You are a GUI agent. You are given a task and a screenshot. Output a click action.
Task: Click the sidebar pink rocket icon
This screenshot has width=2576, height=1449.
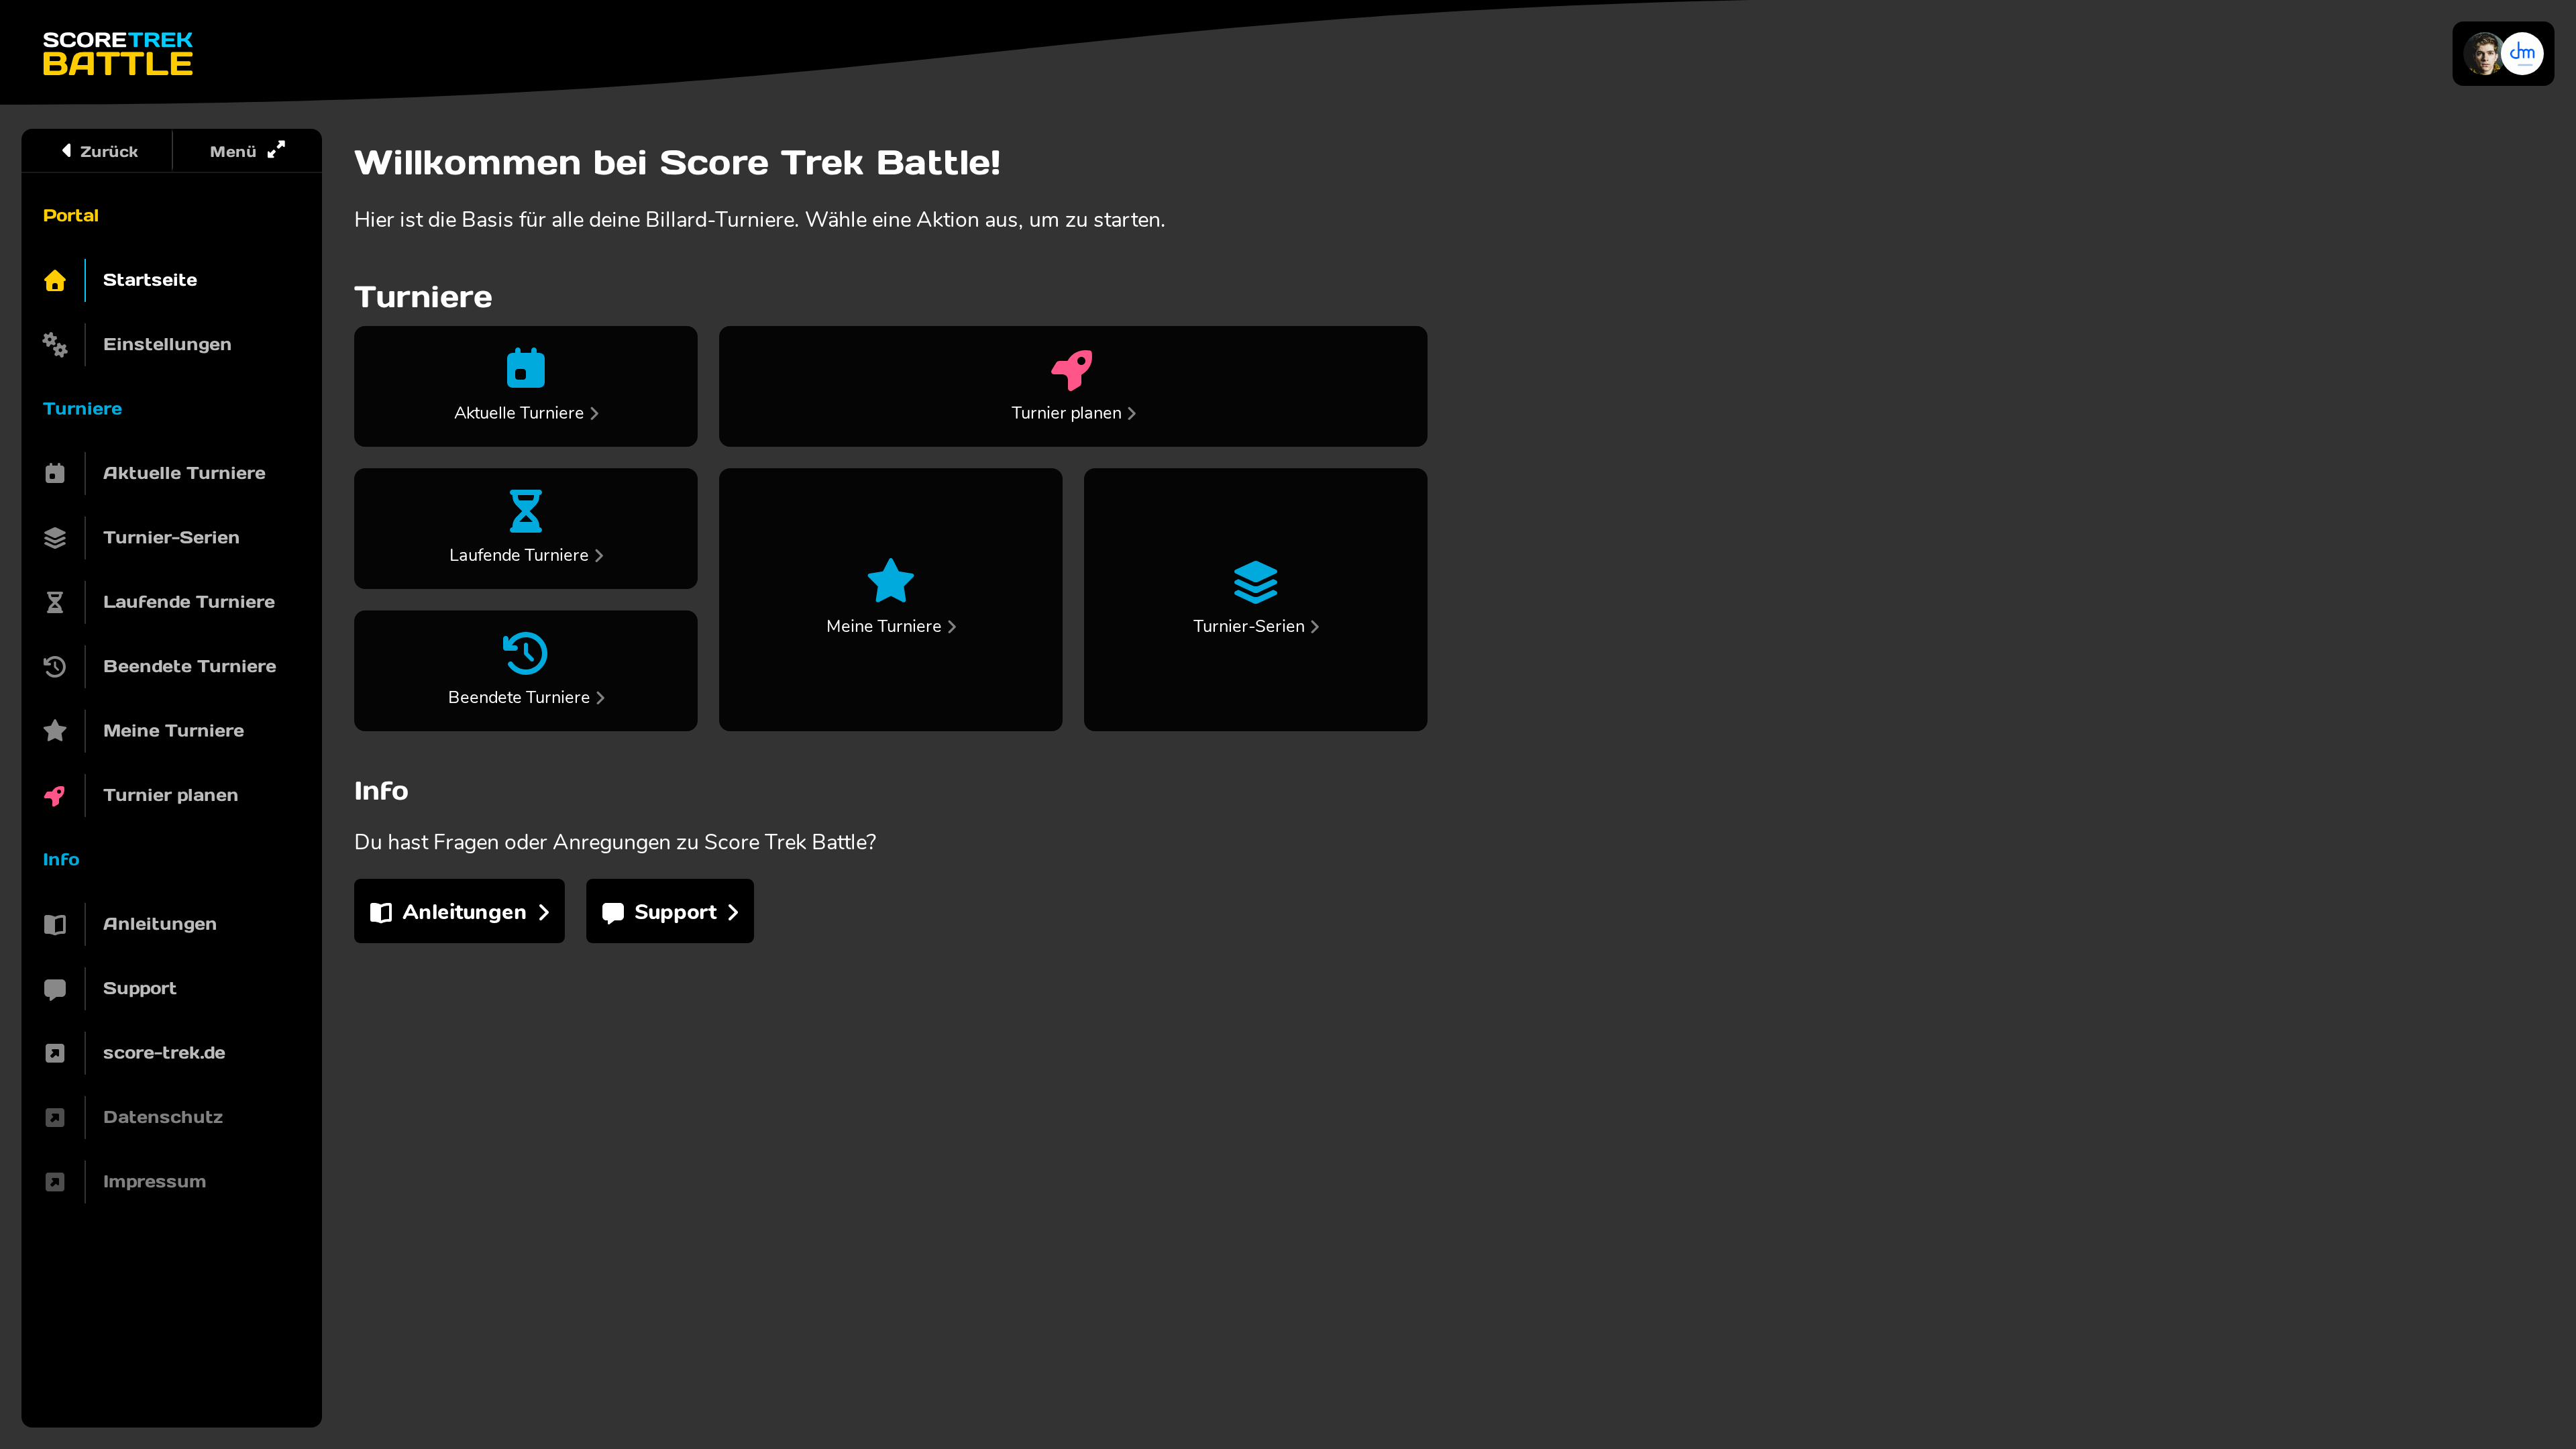(x=55, y=796)
